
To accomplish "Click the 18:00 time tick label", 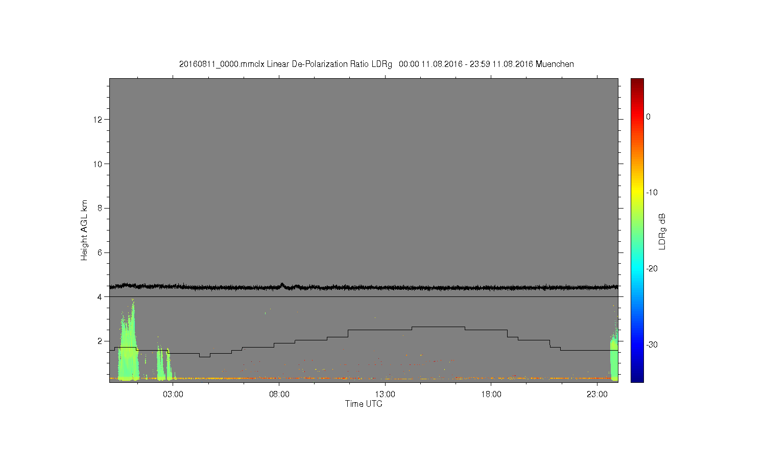I will (x=491, y=395).
